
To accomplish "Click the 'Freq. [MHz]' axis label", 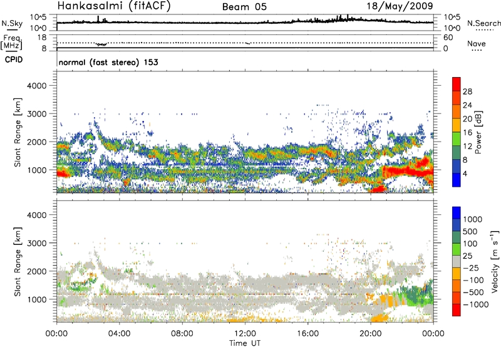I will [x=12, y=42].
